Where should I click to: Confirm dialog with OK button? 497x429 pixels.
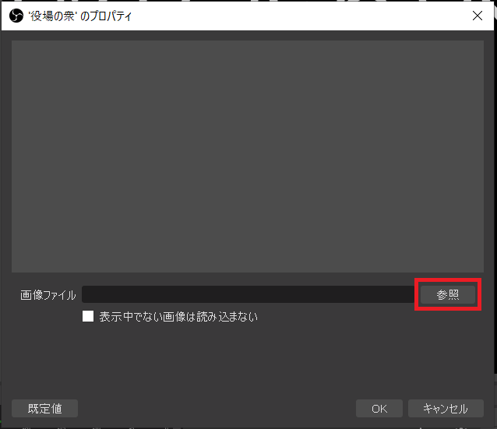[x=379, y=409]
